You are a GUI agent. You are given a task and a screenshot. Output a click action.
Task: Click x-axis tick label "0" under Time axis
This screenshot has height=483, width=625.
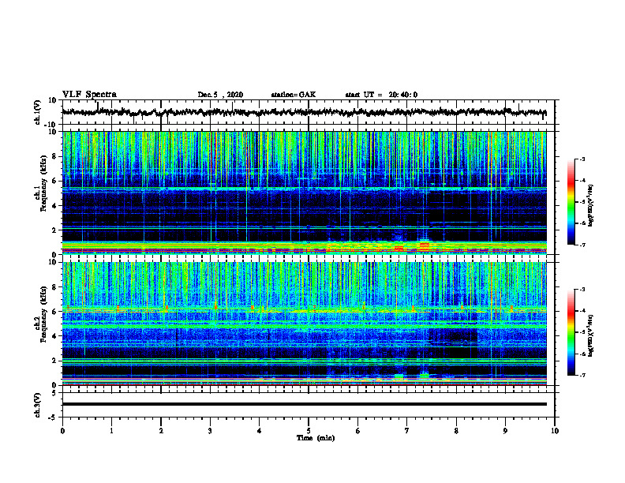[62, 431]
